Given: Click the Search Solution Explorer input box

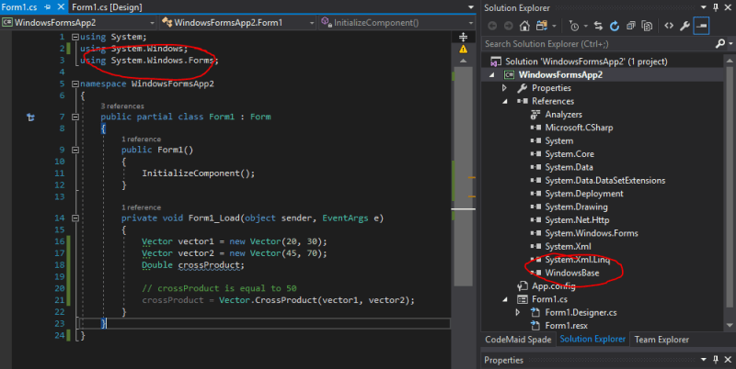Looking at the screenshot, I should (x=598, y=43).
